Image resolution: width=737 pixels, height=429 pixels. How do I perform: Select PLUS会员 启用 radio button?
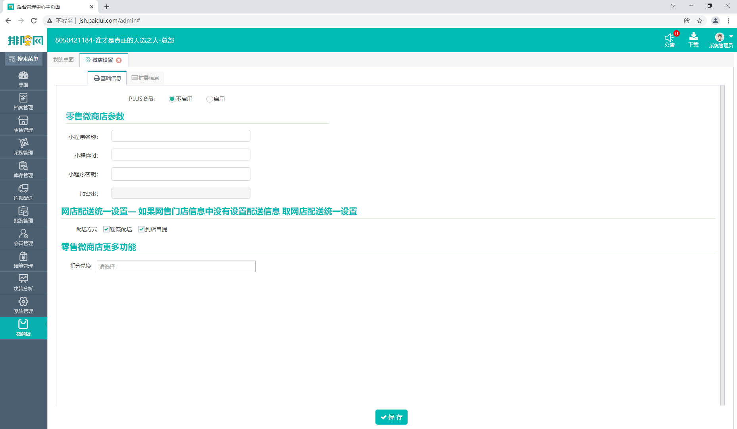click(x=209, y=99)
